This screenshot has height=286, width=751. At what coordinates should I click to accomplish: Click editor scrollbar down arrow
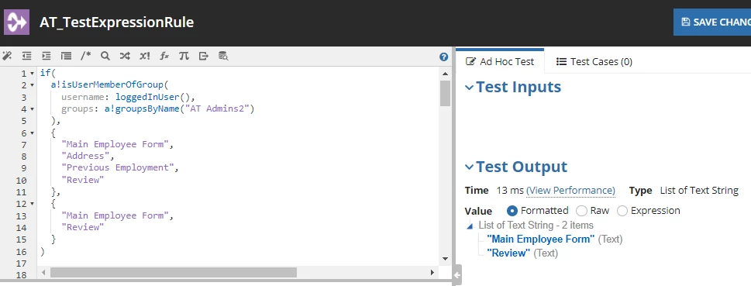[445, 259]
